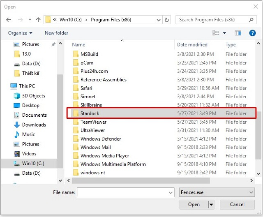This screenshot has width=263, height=217.
Task: Close the Open dialog
Action: (256, 7)
